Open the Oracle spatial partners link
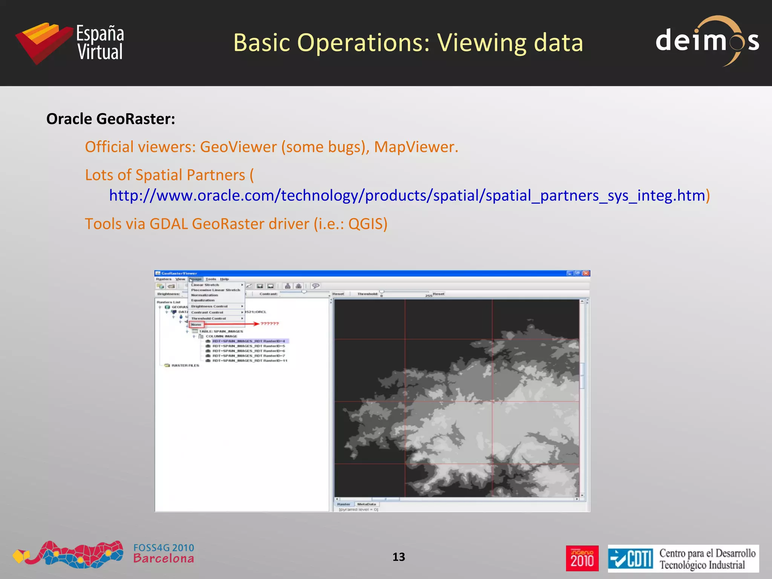Viewport: 772px width, 579px height. (407, 196)
